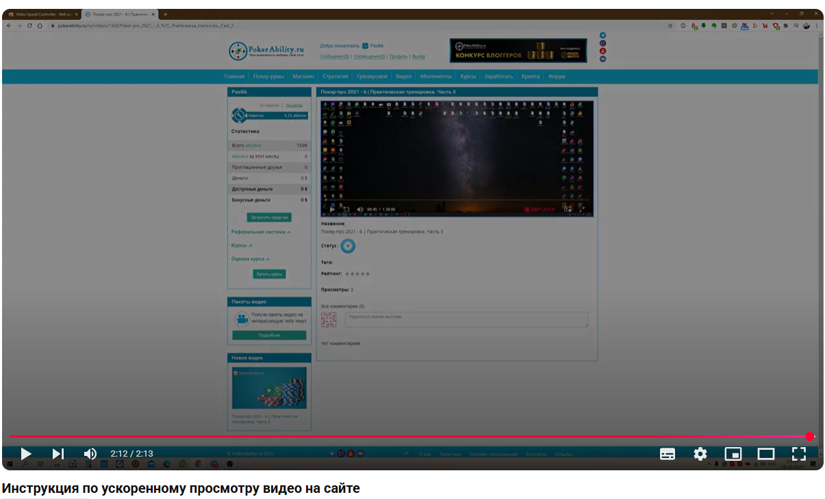Toggle subtitles on the YouTube player
The image size is (825, 499).
[668, 454]
